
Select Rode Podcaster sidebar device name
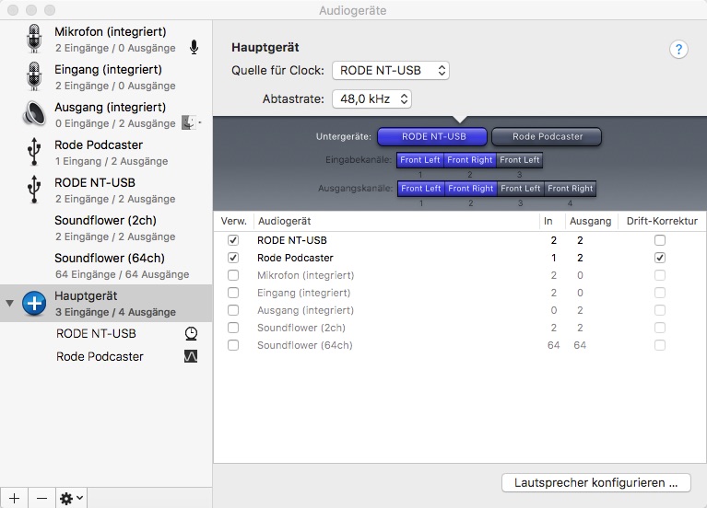pos(99,145)
